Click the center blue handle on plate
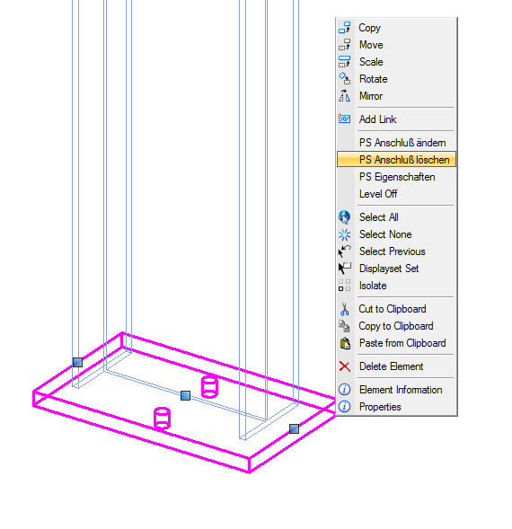 pyautogui.click(x=185, y=395)
